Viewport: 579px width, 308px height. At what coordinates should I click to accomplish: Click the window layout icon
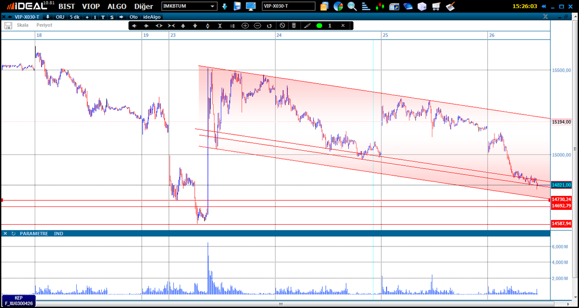[394, 6]
